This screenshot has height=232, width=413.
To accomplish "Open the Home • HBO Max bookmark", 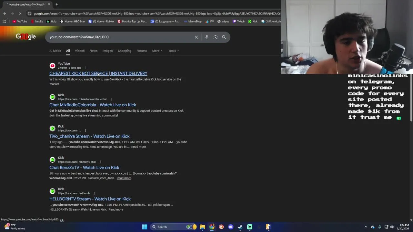I will pyautogui.click(x=73, y=22).
